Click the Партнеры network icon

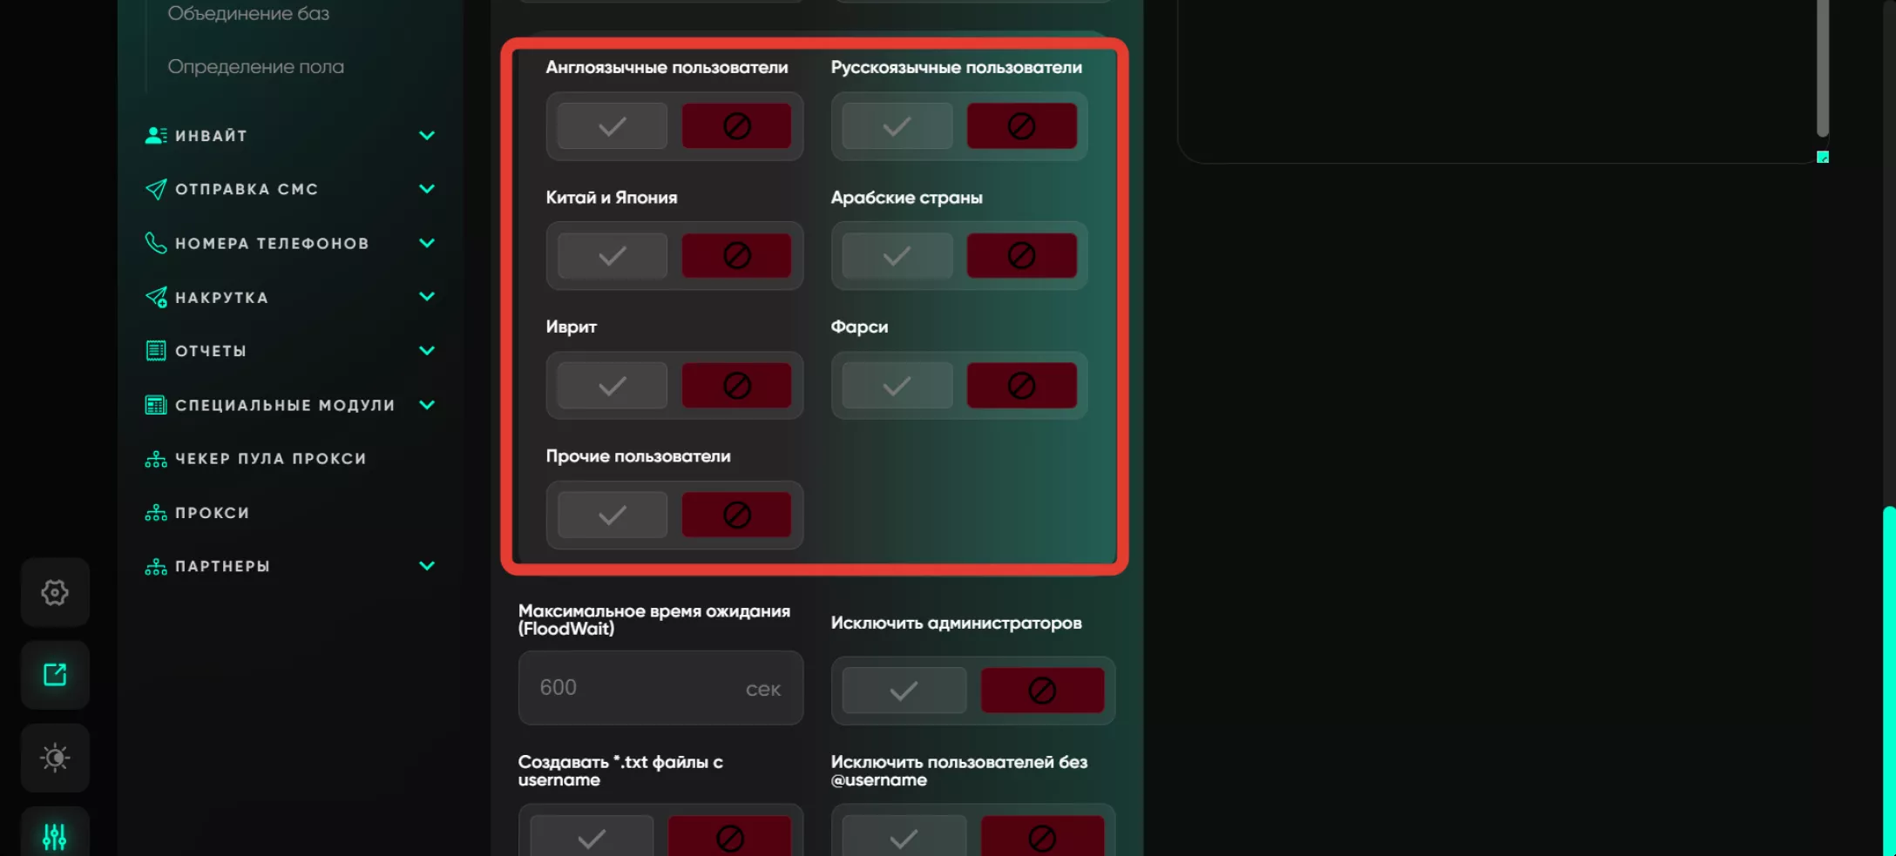tap(156, 566)
